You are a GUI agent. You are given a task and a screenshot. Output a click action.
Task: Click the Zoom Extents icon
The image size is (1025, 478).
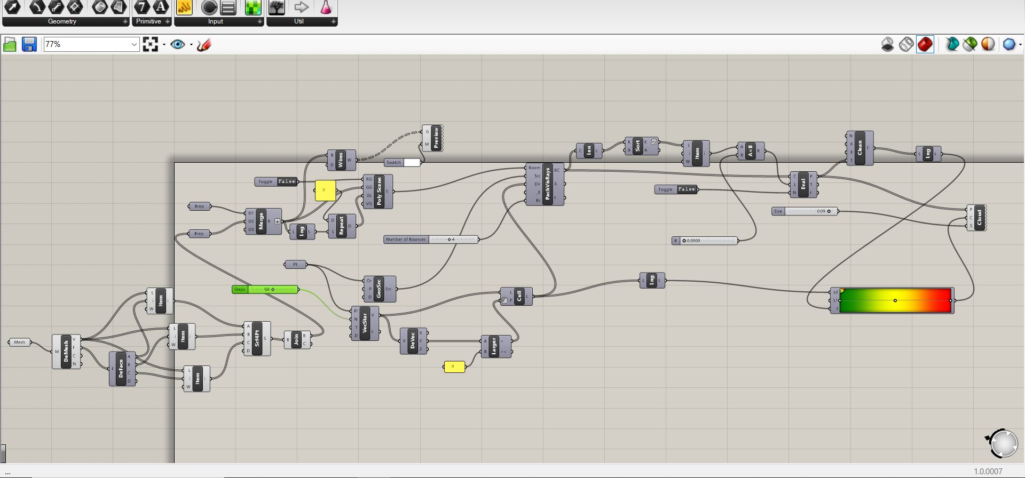(151, 44)
